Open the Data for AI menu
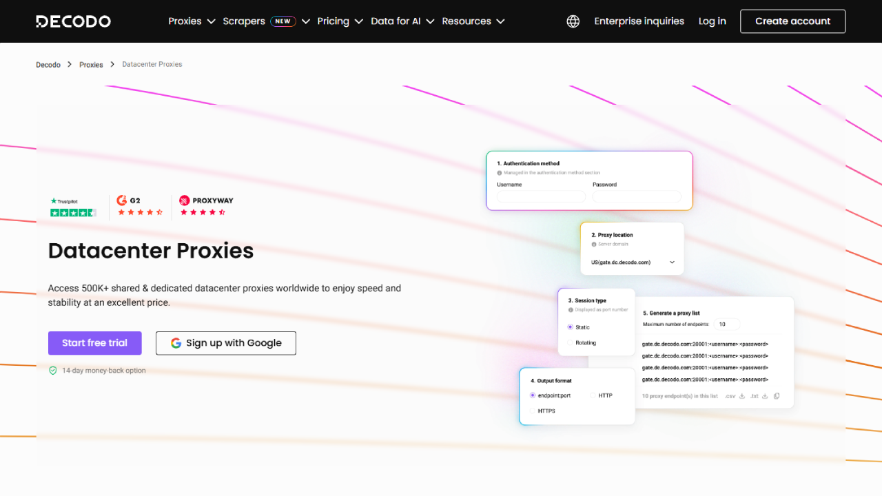 (402, 21)
